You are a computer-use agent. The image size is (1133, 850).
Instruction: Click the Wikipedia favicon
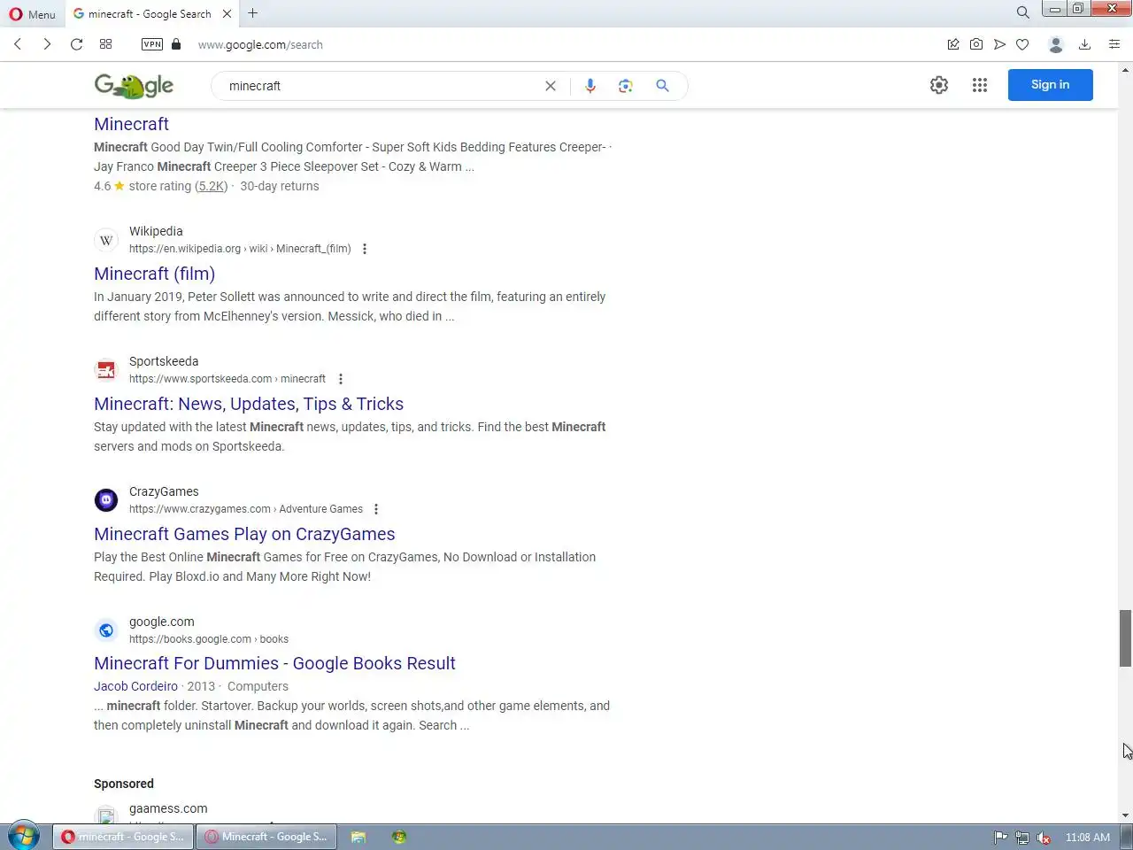[106, 240]
